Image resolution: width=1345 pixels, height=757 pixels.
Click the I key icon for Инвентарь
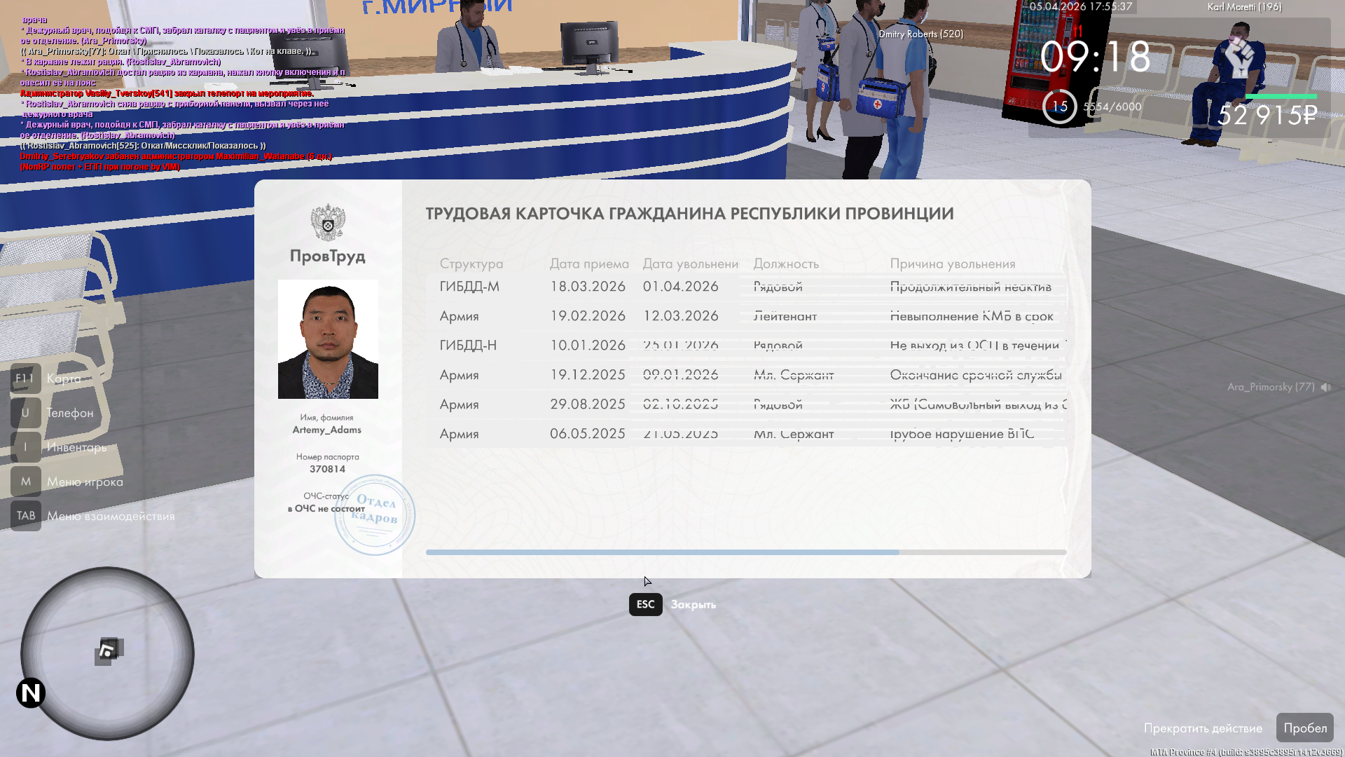tap(25, 447)
